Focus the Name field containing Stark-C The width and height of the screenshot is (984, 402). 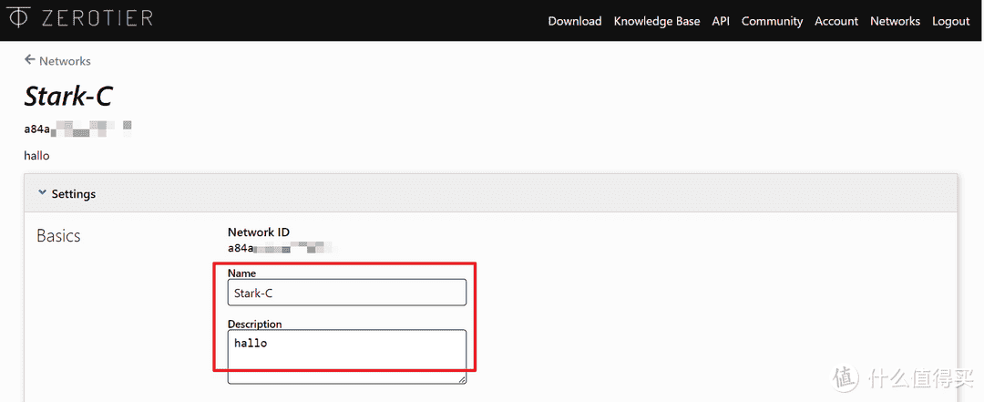pyautogui.click(x=346, y=293)
